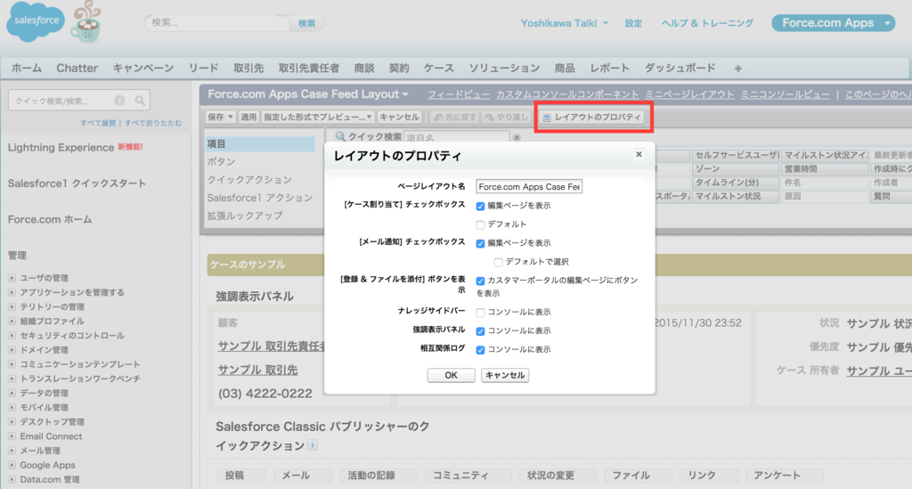912x489 pixels.
Task: Click OK in the dialog
Action: click(451, 375)
